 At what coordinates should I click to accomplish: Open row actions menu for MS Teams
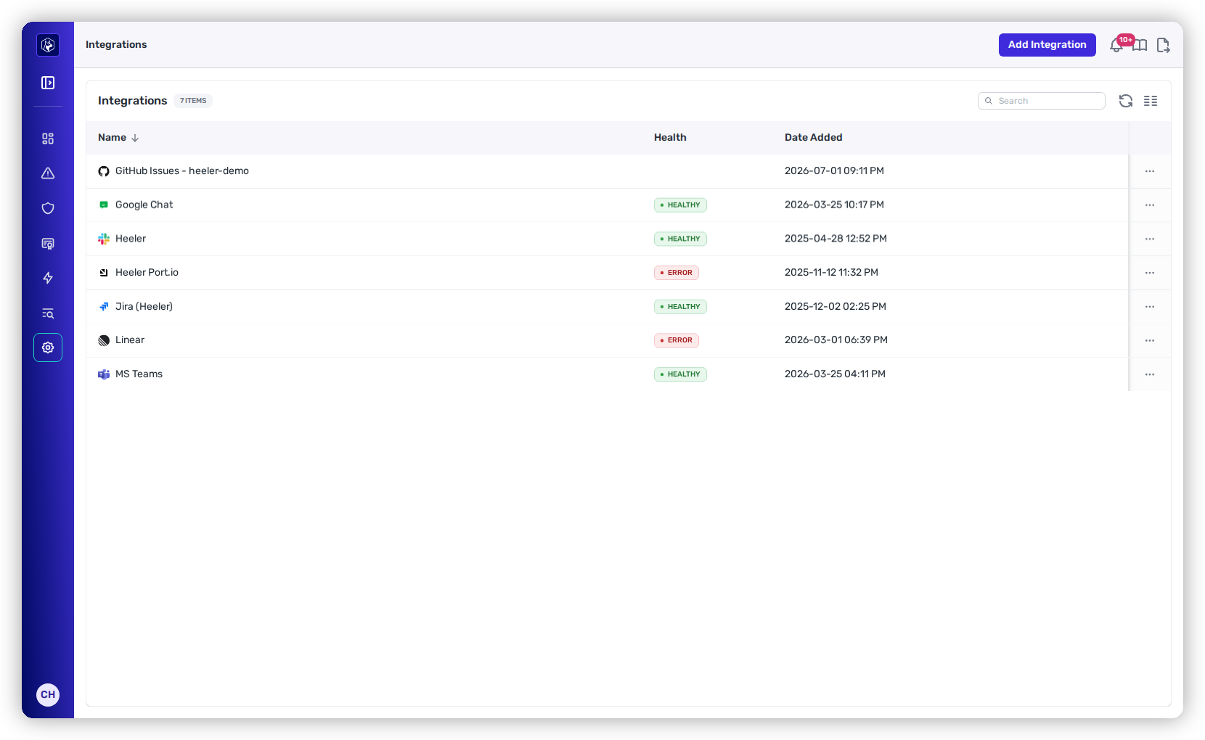1150,374
